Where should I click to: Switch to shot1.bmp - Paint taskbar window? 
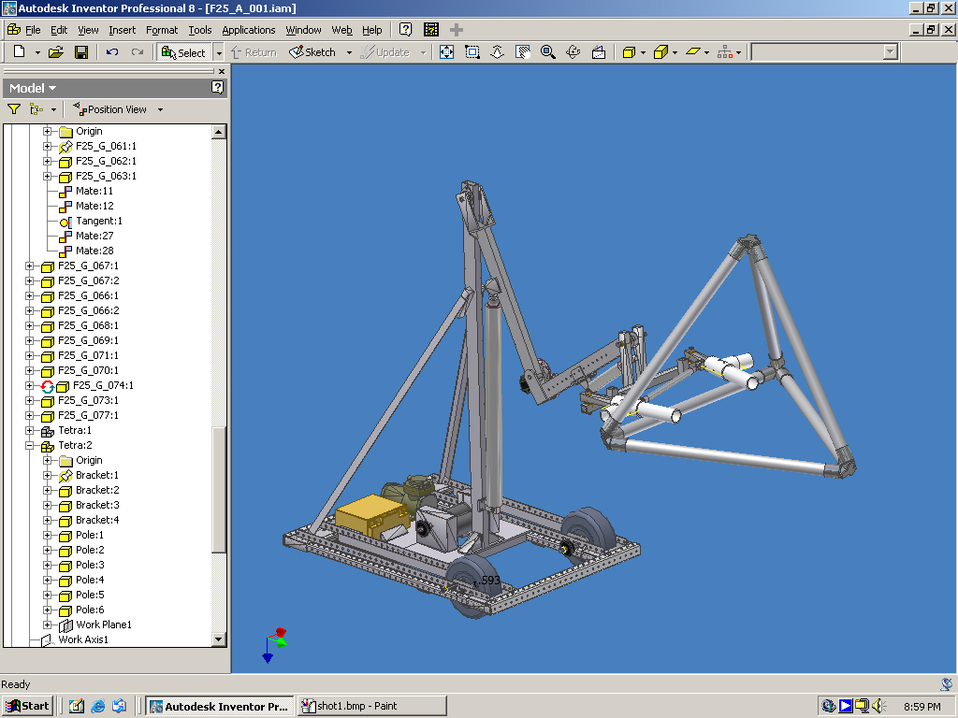(371, 707)
